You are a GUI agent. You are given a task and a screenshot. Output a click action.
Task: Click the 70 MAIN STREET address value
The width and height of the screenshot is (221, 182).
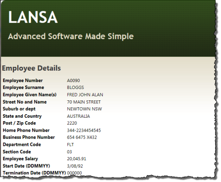[x=84, y=102]
